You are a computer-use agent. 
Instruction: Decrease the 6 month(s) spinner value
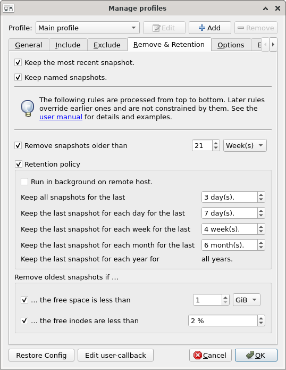point(261,248)
